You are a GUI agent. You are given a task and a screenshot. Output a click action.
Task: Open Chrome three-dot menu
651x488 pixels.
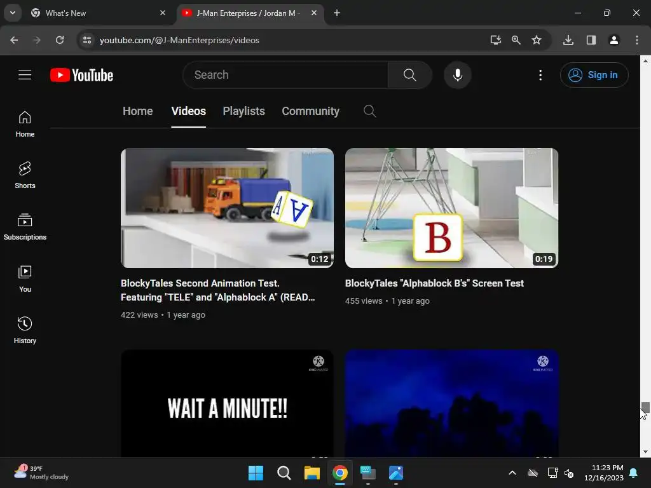point(637,40)
